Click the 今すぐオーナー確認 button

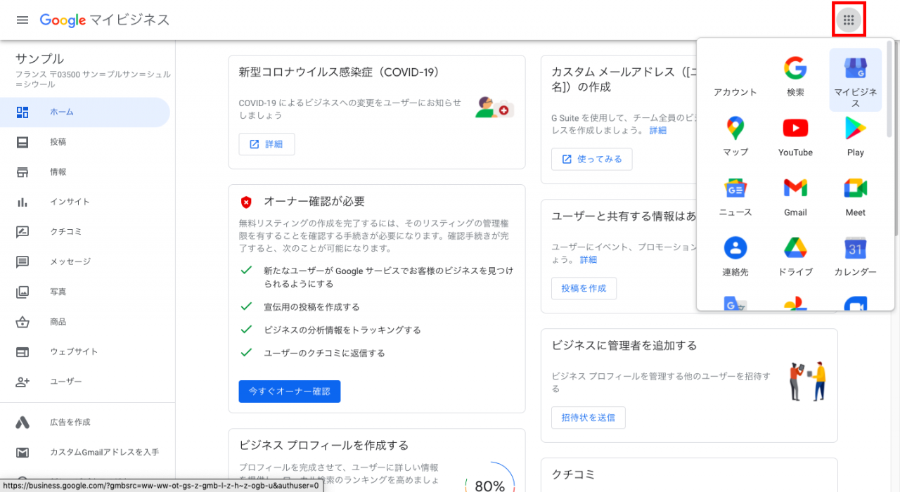(x=289, y=391)
